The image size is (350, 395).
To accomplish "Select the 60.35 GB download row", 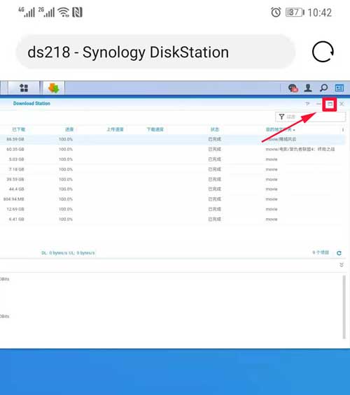I will pos(172,150).
